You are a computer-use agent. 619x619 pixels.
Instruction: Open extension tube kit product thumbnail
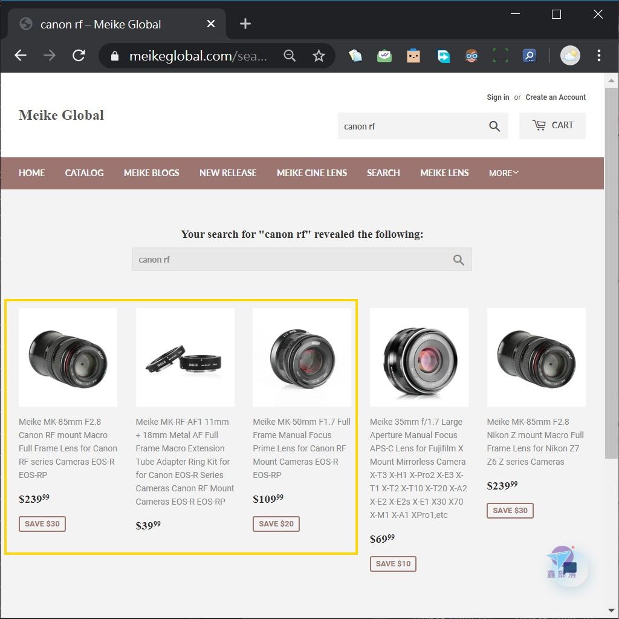click(185, 358)
